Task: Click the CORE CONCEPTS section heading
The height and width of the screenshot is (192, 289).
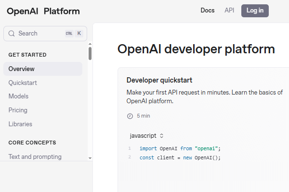Action: click(x=32, y=143)
